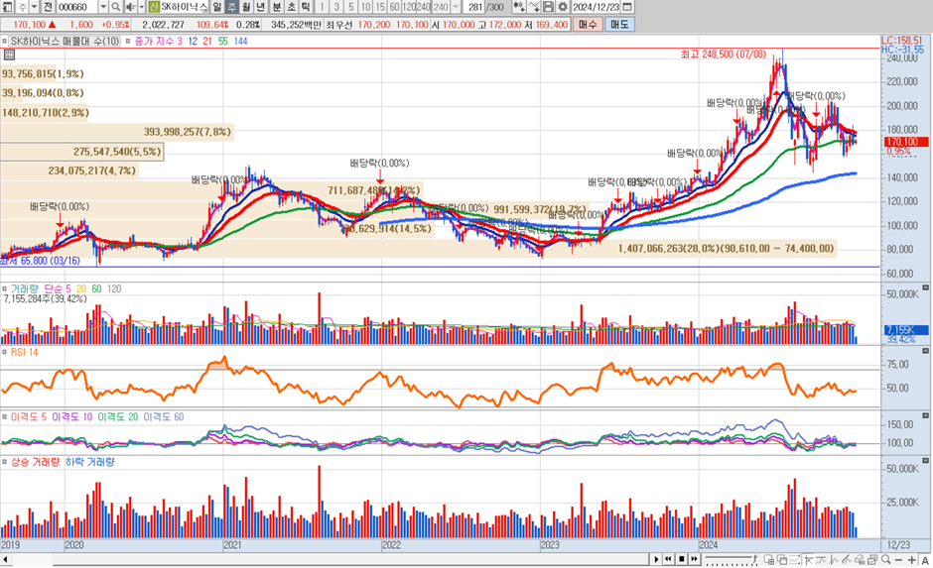This screenshot has width=933, height=568.
Task: Click the speaker sound icon in toolbar
Action: 132,7
